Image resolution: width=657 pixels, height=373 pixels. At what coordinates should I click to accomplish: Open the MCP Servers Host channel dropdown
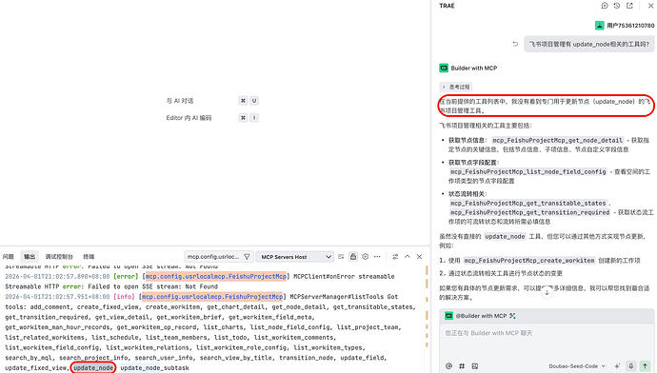295,257
